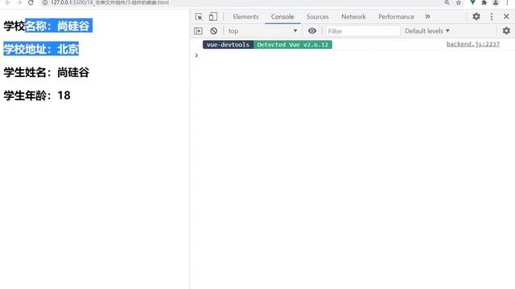Image resolution: width=515 pixels, height=289 pixels.
Task: Expand more DevTools tabs chevron
Action: click(x=427, y=17)
